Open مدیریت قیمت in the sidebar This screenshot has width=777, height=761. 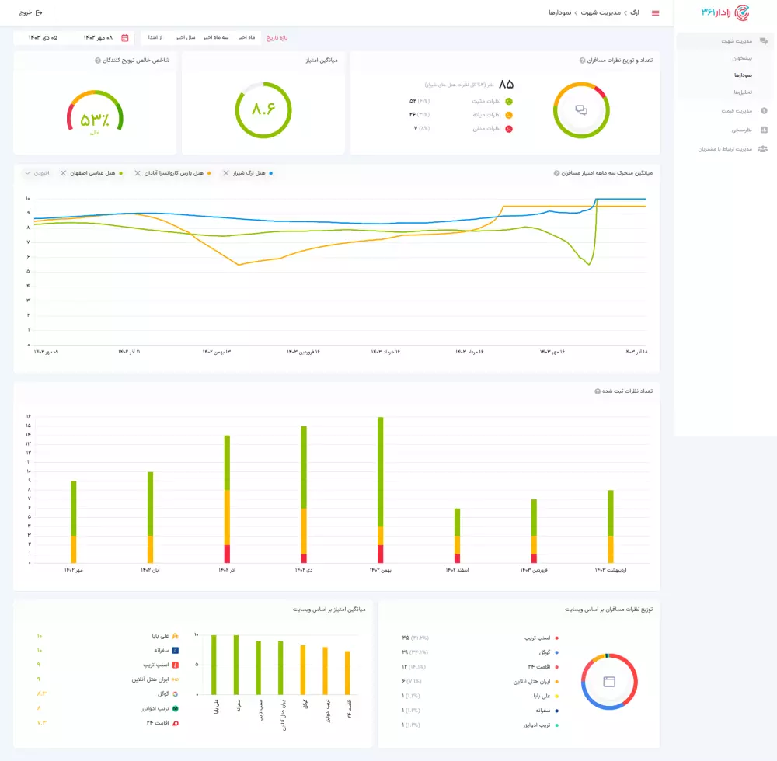[x=737, y=111]
